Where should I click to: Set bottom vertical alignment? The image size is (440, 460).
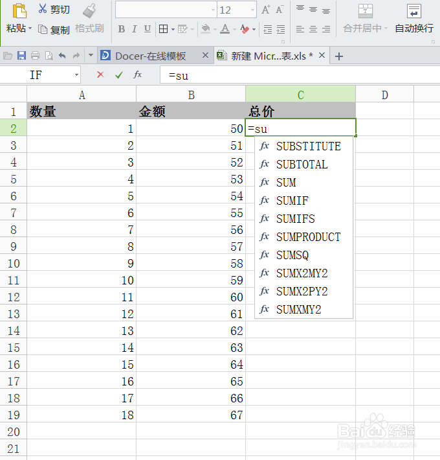point(326,11)
